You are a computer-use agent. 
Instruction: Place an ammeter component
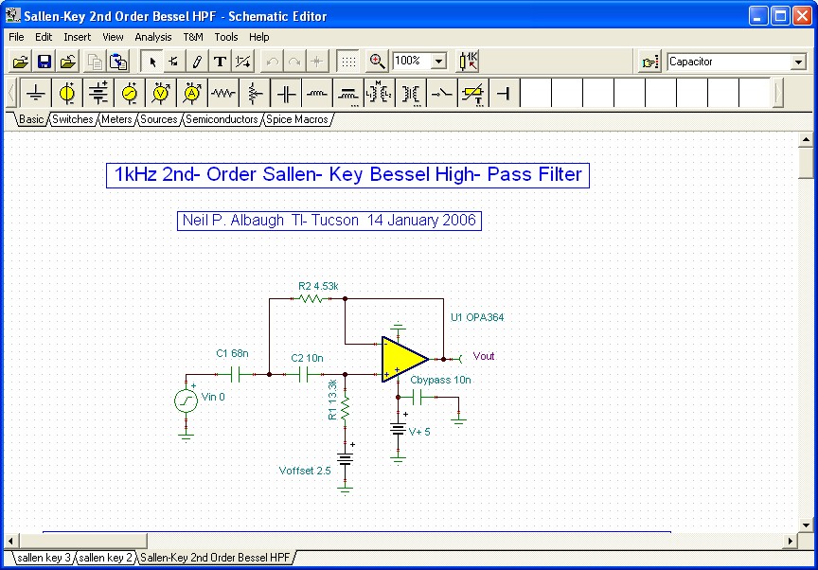[x=192, y=94]
